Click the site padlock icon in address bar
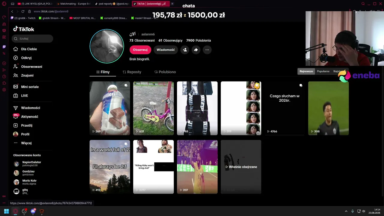The height and width of the screenshot is (216, 384). point(29,11)
